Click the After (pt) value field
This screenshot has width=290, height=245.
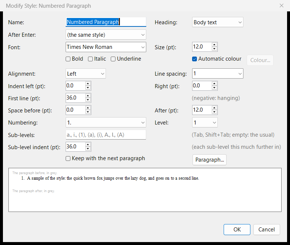202,110
